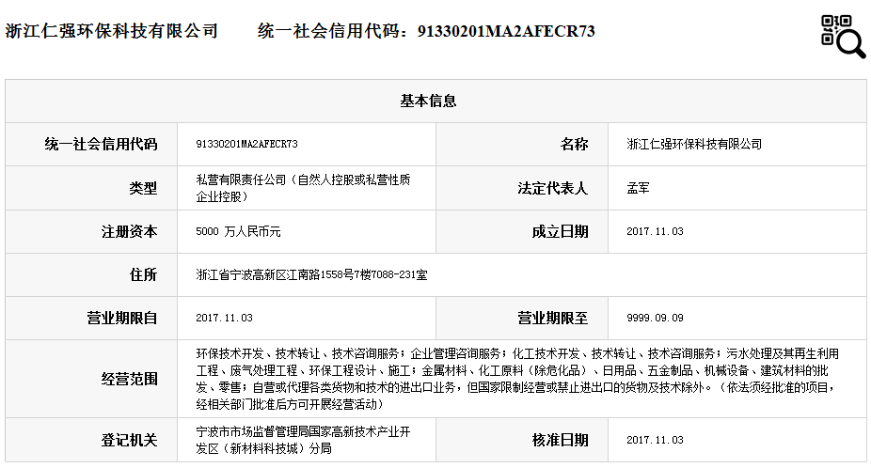Click the 注册资本 label
Screen dimensions: 871x468
pos(130,231)
